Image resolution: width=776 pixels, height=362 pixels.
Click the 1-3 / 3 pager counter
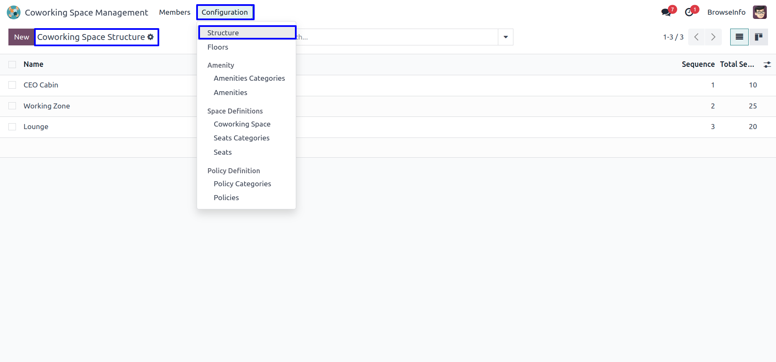pyautogui.click(x=673, y=37)
